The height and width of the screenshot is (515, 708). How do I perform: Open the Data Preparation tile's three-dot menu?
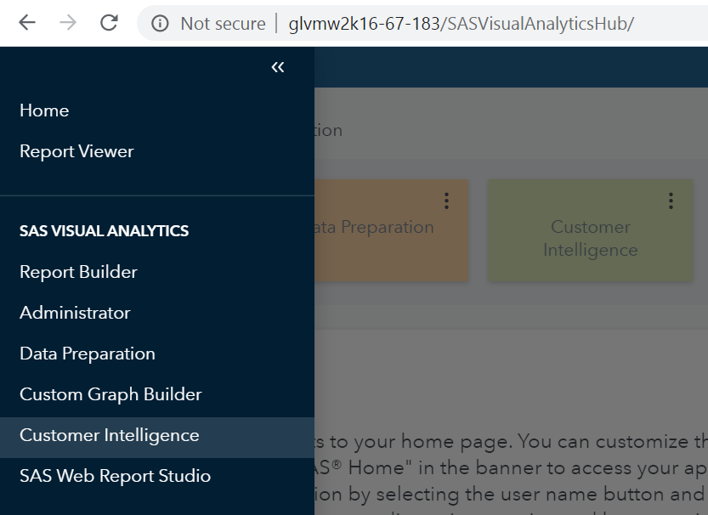(446, 201)
